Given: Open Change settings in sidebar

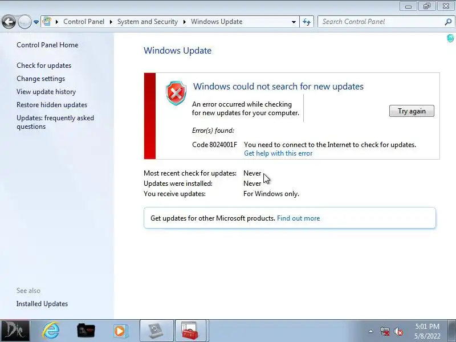Looking at the screenshot, I should point(40,79).
